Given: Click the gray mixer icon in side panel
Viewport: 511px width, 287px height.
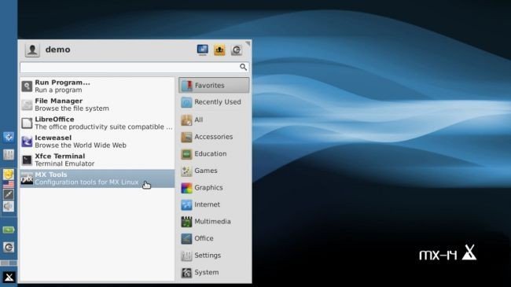Looking at the screenshot, I should coord(9,155).
